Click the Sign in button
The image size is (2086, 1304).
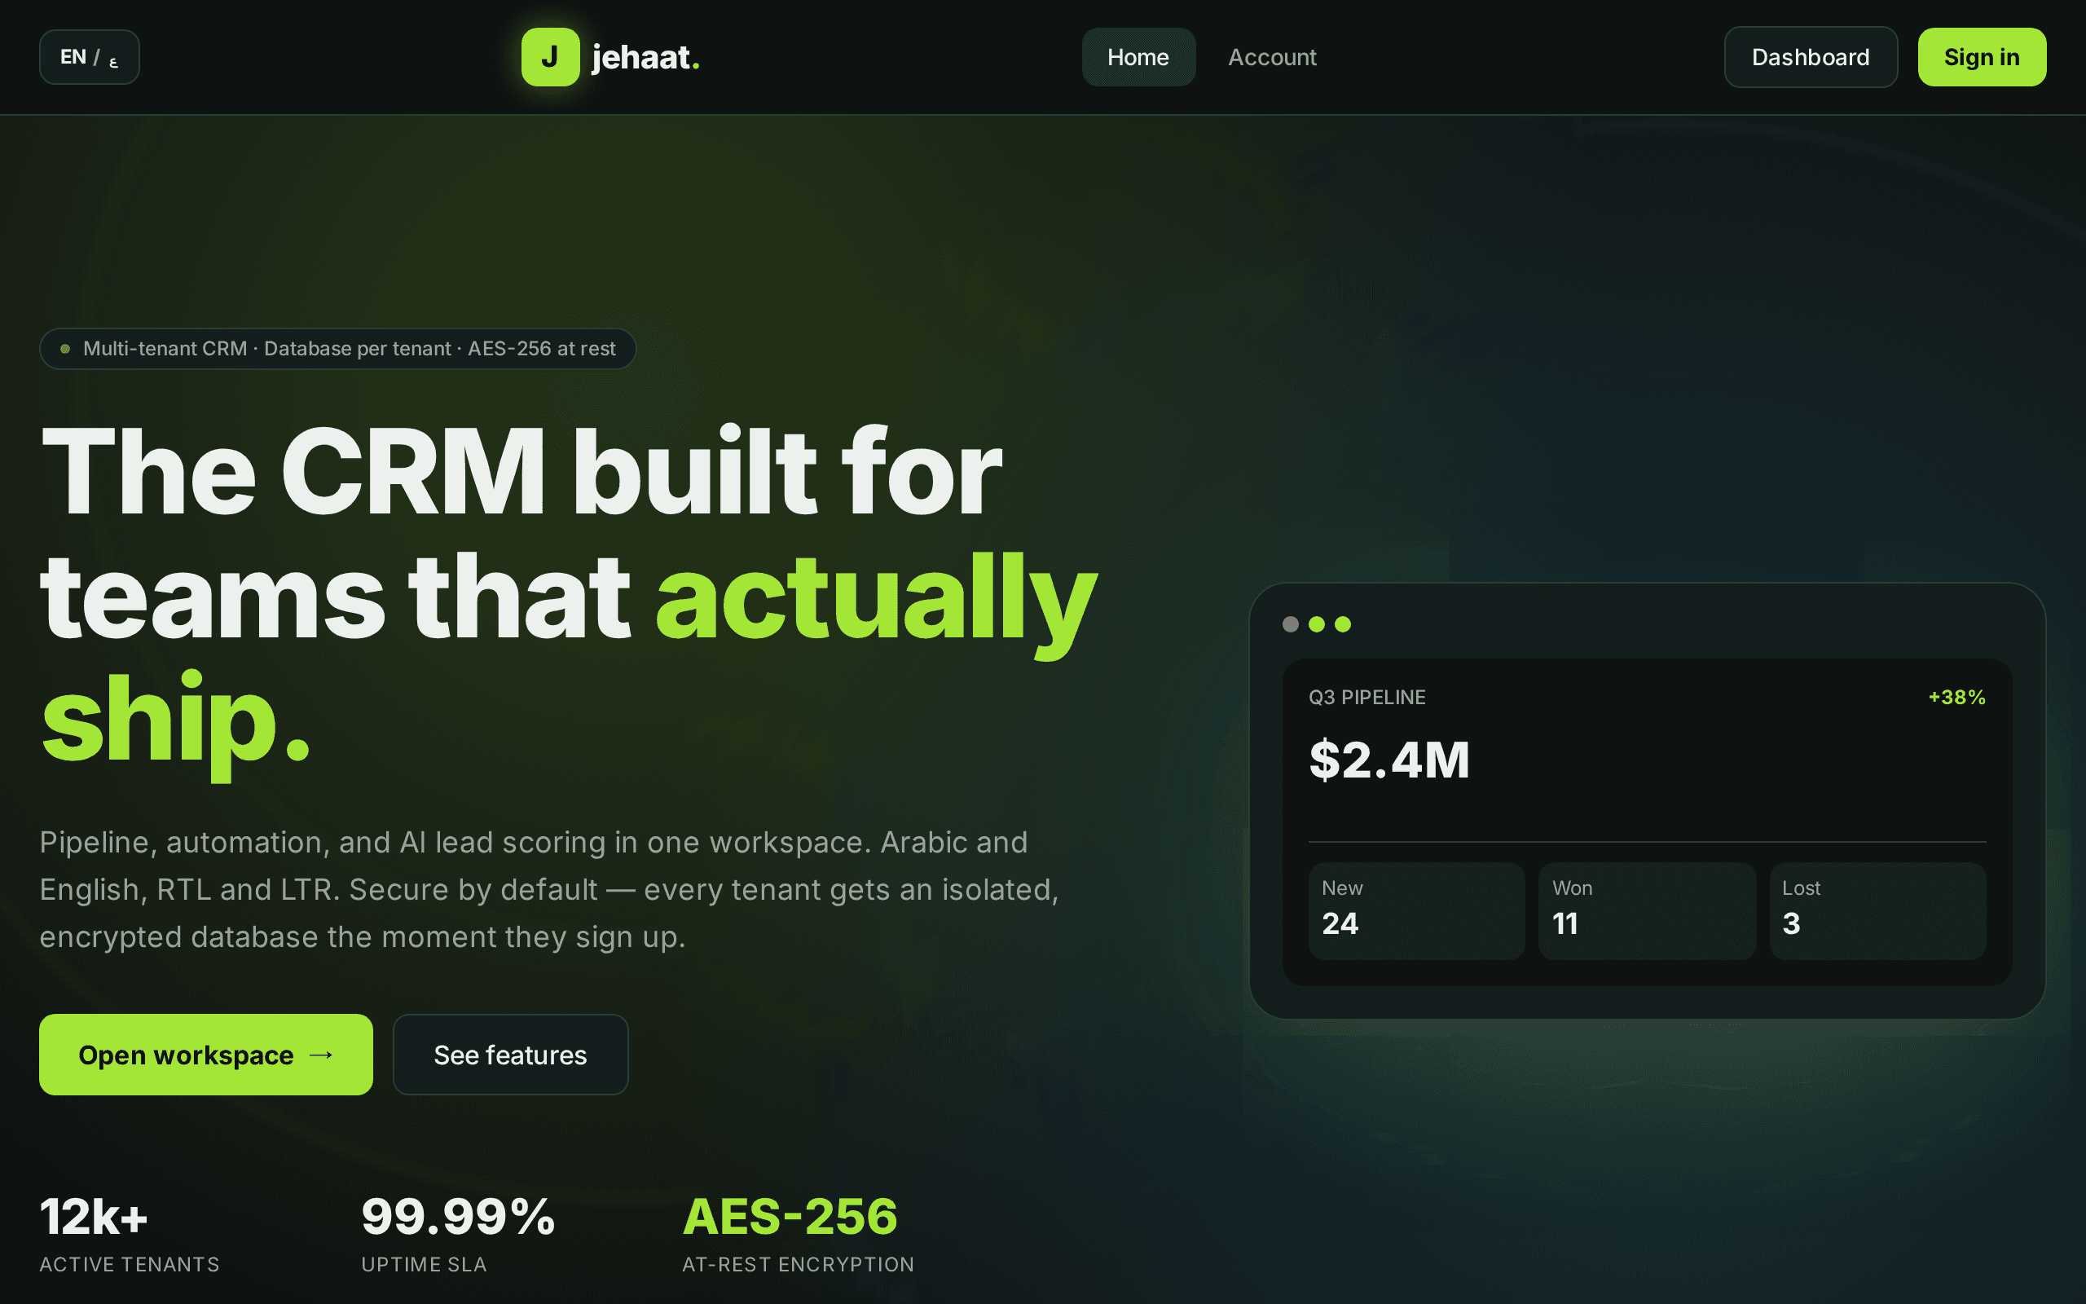tap(1982, 57)
